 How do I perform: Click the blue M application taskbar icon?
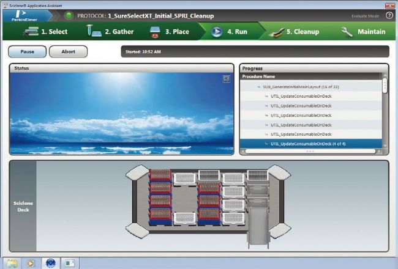(50, 263)
